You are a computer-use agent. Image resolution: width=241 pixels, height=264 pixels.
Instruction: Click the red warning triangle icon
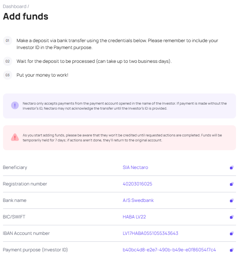[x=15, y=137]
